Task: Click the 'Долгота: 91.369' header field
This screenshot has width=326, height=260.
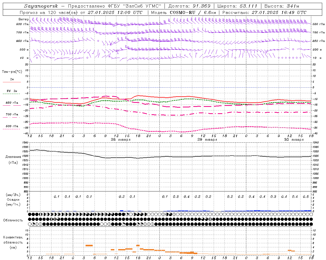Action: (x=189, y=6)
